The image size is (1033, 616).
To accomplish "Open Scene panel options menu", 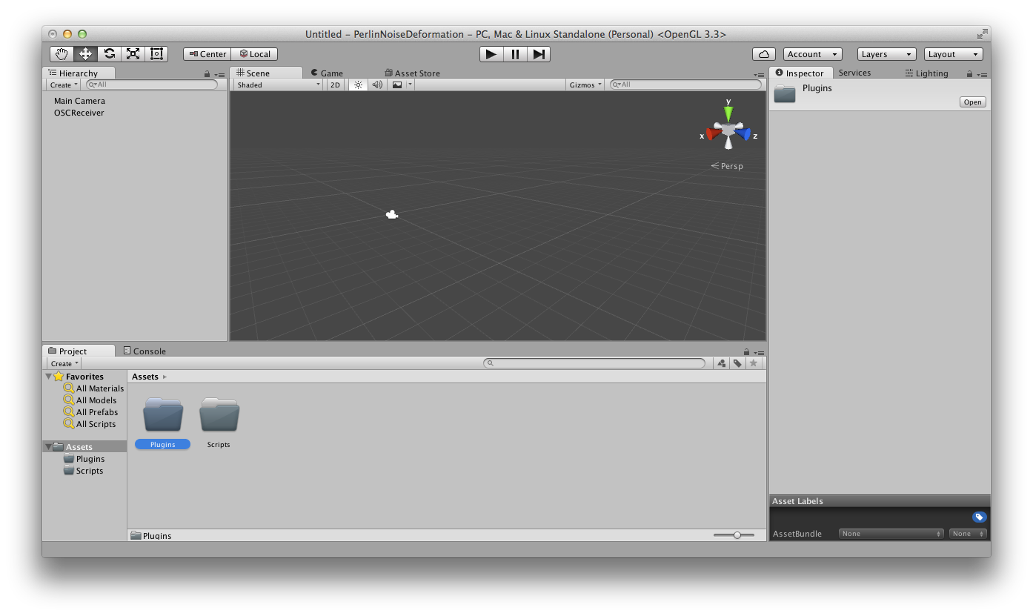I will click(x=759, y=74).
